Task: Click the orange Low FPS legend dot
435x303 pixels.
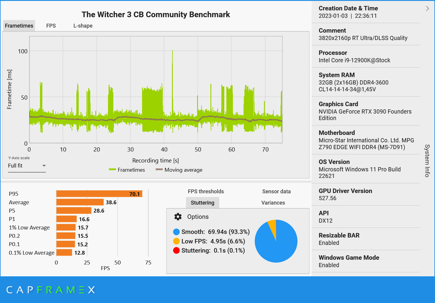Action: (x=176, y=241)
